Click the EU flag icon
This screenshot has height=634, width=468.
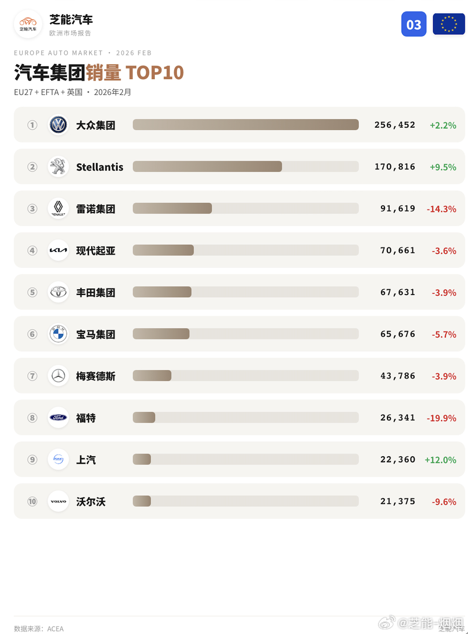pyautogui.click(x=449, y=24)
